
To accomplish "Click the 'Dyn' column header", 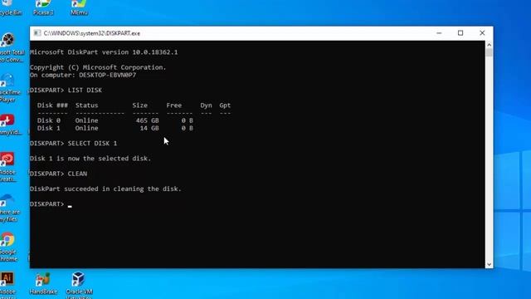I will point(206,105).
